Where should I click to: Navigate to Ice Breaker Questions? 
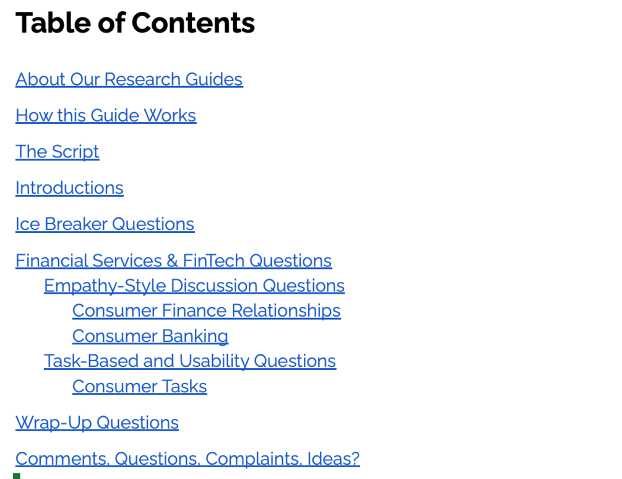(x=105, y=224)
